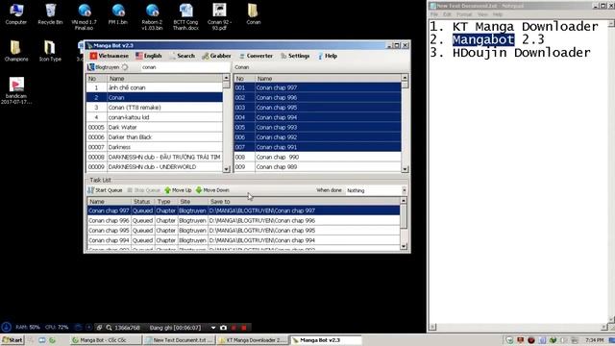
Task: Open Notepad Format menu
Action: point(464,14)
